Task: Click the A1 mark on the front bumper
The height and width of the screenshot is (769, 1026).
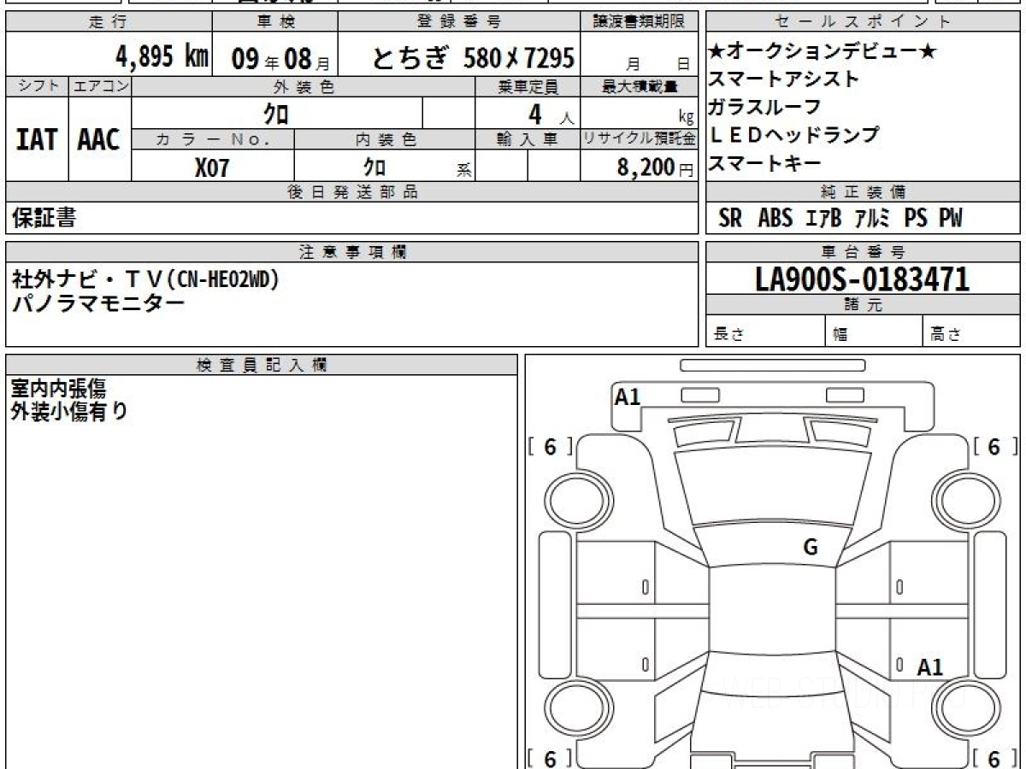Action: (628, 396)
